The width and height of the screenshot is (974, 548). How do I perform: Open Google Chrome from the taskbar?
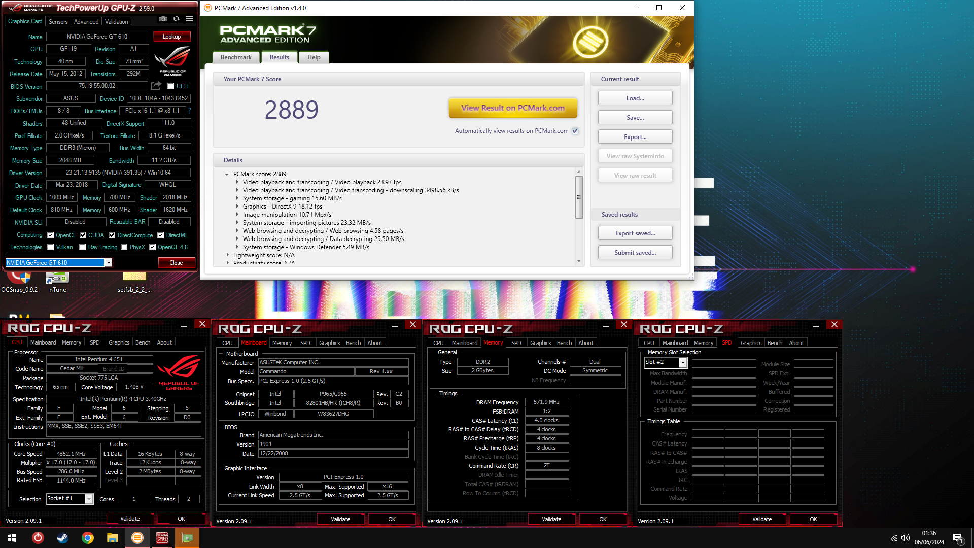tap(88, 538)
